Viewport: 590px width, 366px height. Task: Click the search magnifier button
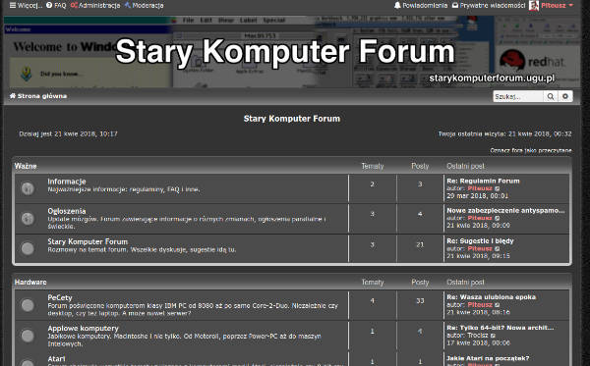click(551, 96)
